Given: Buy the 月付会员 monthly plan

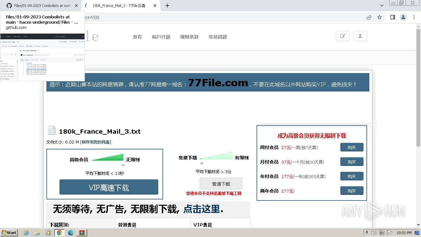Looking at the screenshot, I should (352, 162).
